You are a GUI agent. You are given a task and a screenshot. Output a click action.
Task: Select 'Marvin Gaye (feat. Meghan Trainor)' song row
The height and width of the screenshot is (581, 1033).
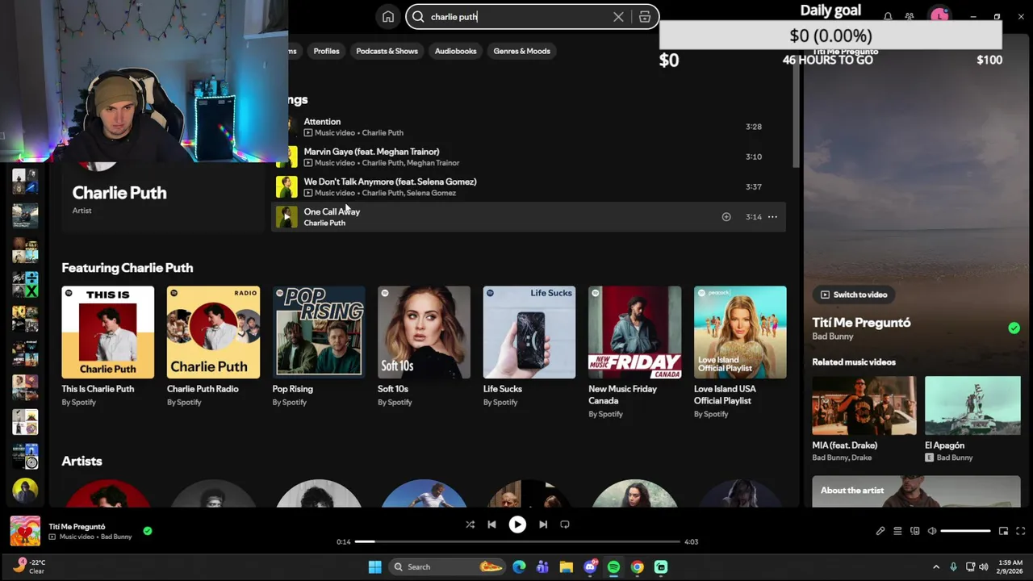click(x=529, y=157)
